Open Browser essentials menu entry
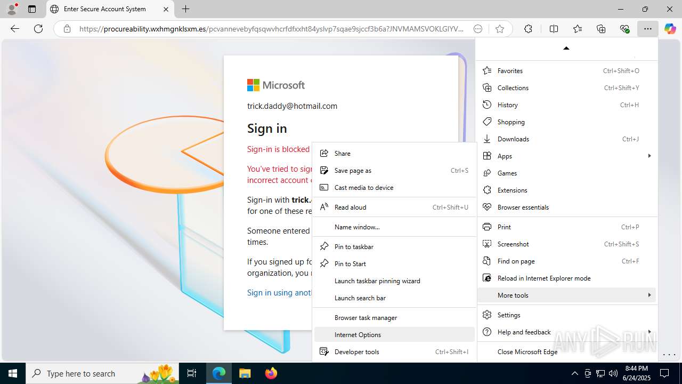This screenshot has height=384, width=682. click(x=567, y=207)
